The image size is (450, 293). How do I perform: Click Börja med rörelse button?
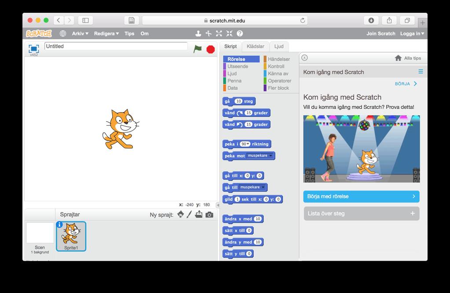(x=361, y=196)
